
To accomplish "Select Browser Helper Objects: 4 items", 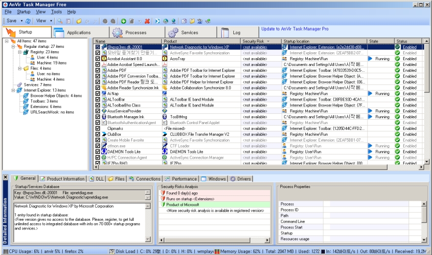I will click(x=56, y=96).
